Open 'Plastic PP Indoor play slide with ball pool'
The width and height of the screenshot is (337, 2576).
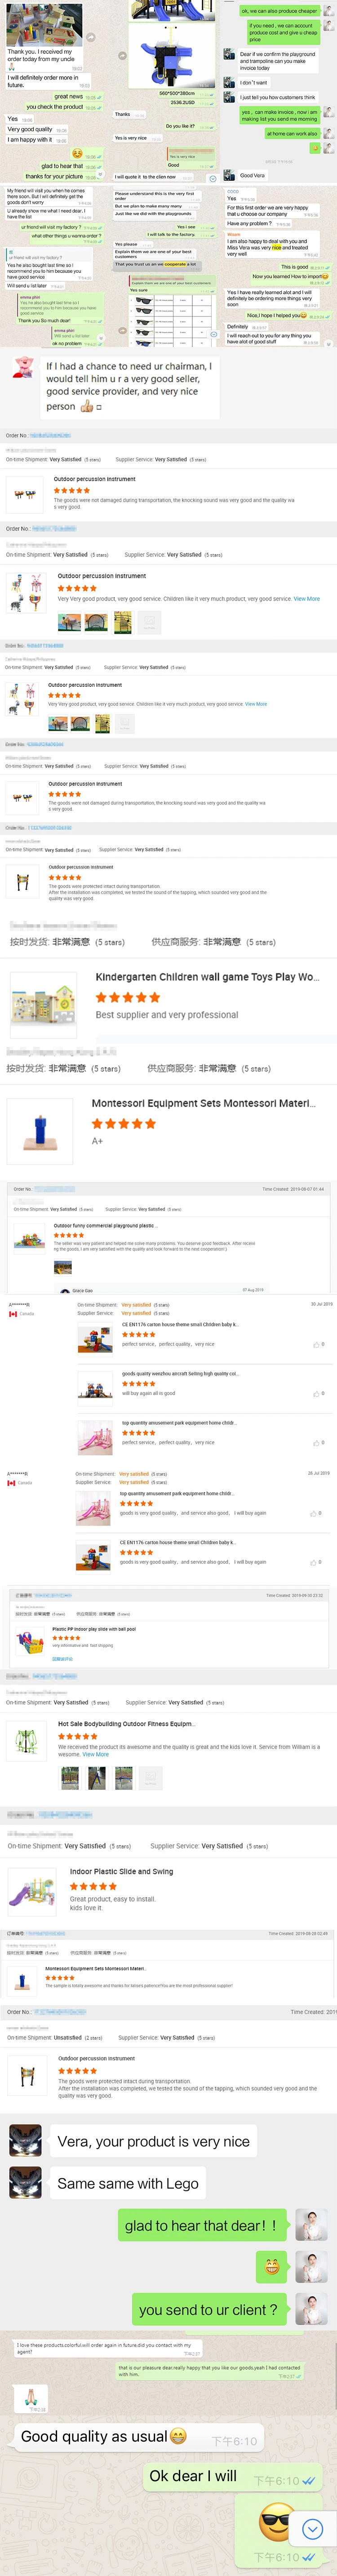click(94, 1628)
